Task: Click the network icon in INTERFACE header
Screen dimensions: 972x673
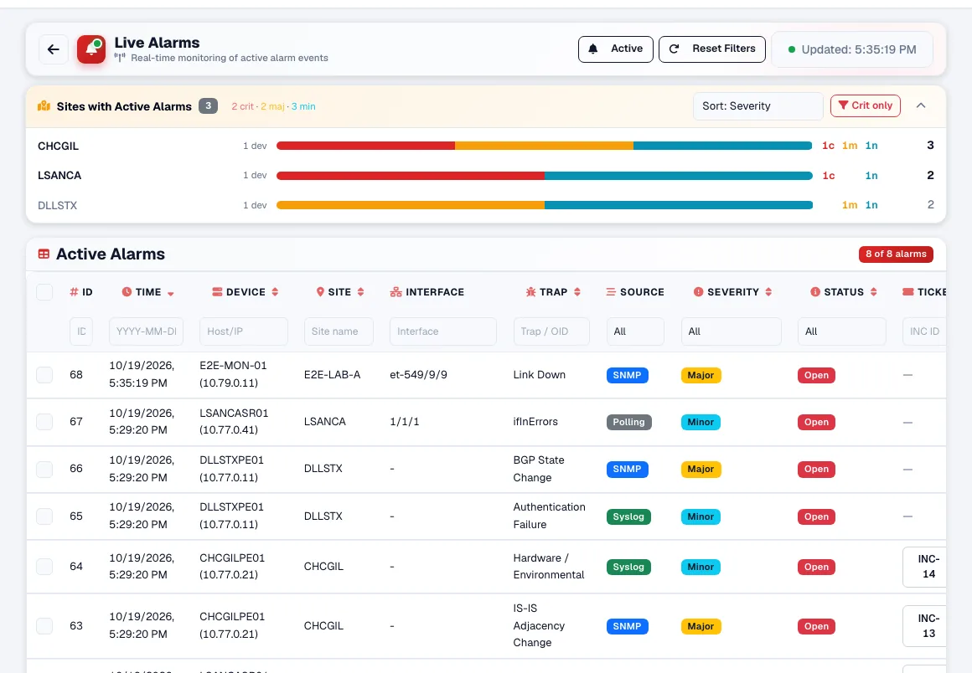Action: pyautogui.click(x=396, y=291)
